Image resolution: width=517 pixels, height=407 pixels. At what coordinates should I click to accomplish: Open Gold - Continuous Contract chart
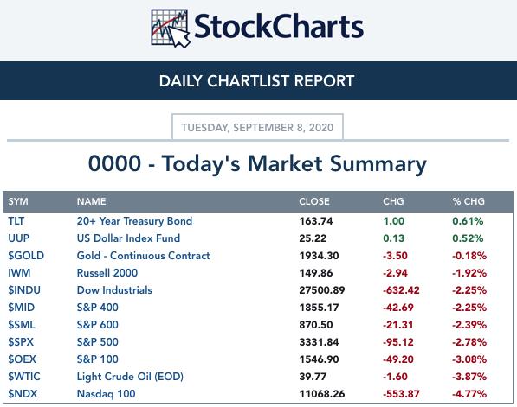(x=144, y=256)
